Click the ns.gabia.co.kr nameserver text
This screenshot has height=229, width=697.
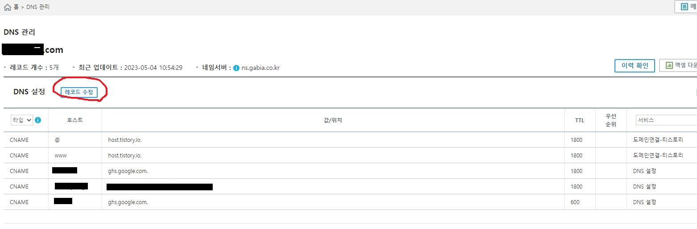(x=260, y=68)
